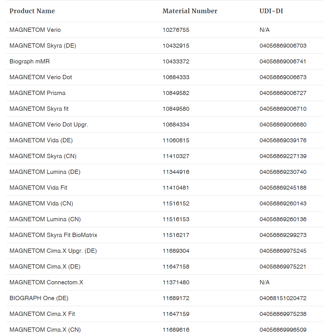Click UDI-DI value 04056869006673
The image size is (323, 334).
283,77
